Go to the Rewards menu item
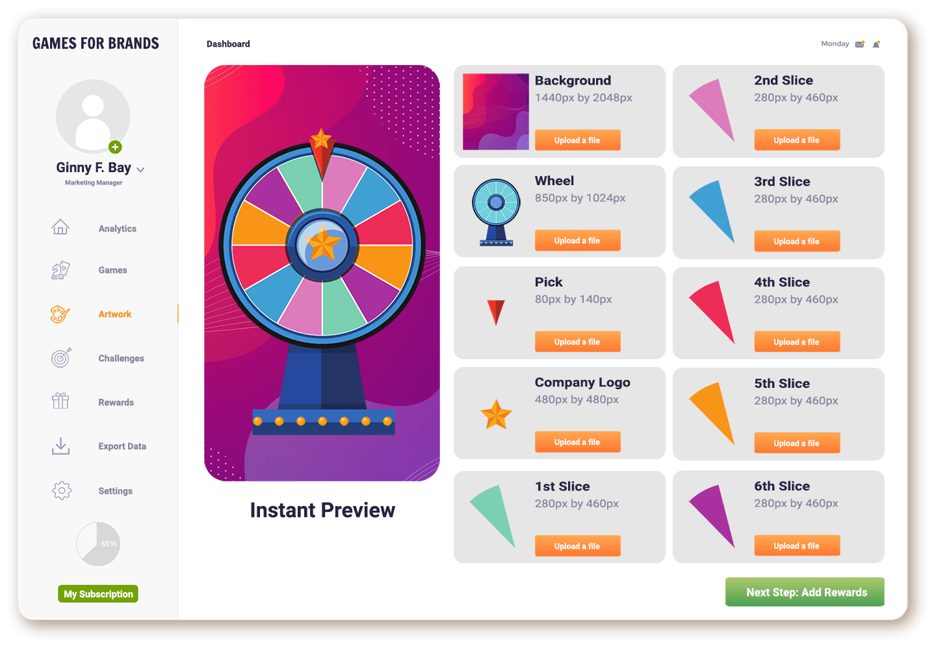The width and height of the screenshot is (936, 649). pos(116,403)
